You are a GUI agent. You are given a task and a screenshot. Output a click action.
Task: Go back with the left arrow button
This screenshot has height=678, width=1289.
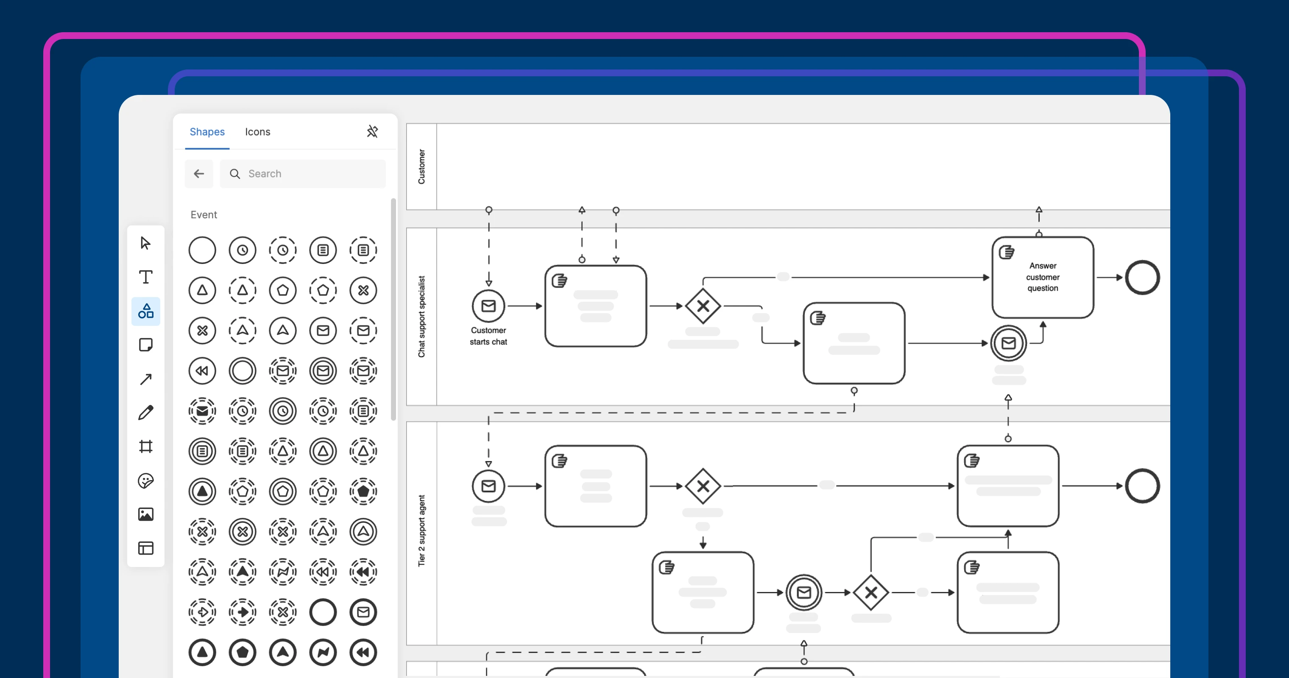[x=199, y=173]
